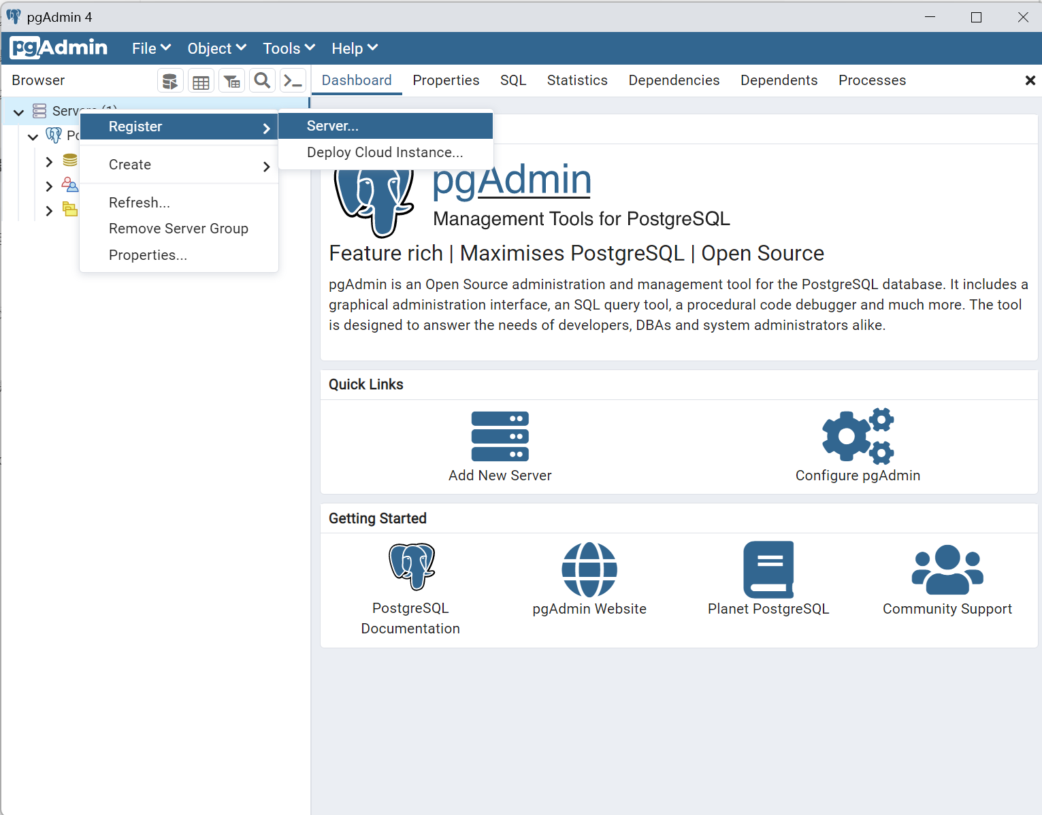This screenshot has height=815, width=1042.
Task: Open the Search Objects magnifier icon
Action: [262, 81]
